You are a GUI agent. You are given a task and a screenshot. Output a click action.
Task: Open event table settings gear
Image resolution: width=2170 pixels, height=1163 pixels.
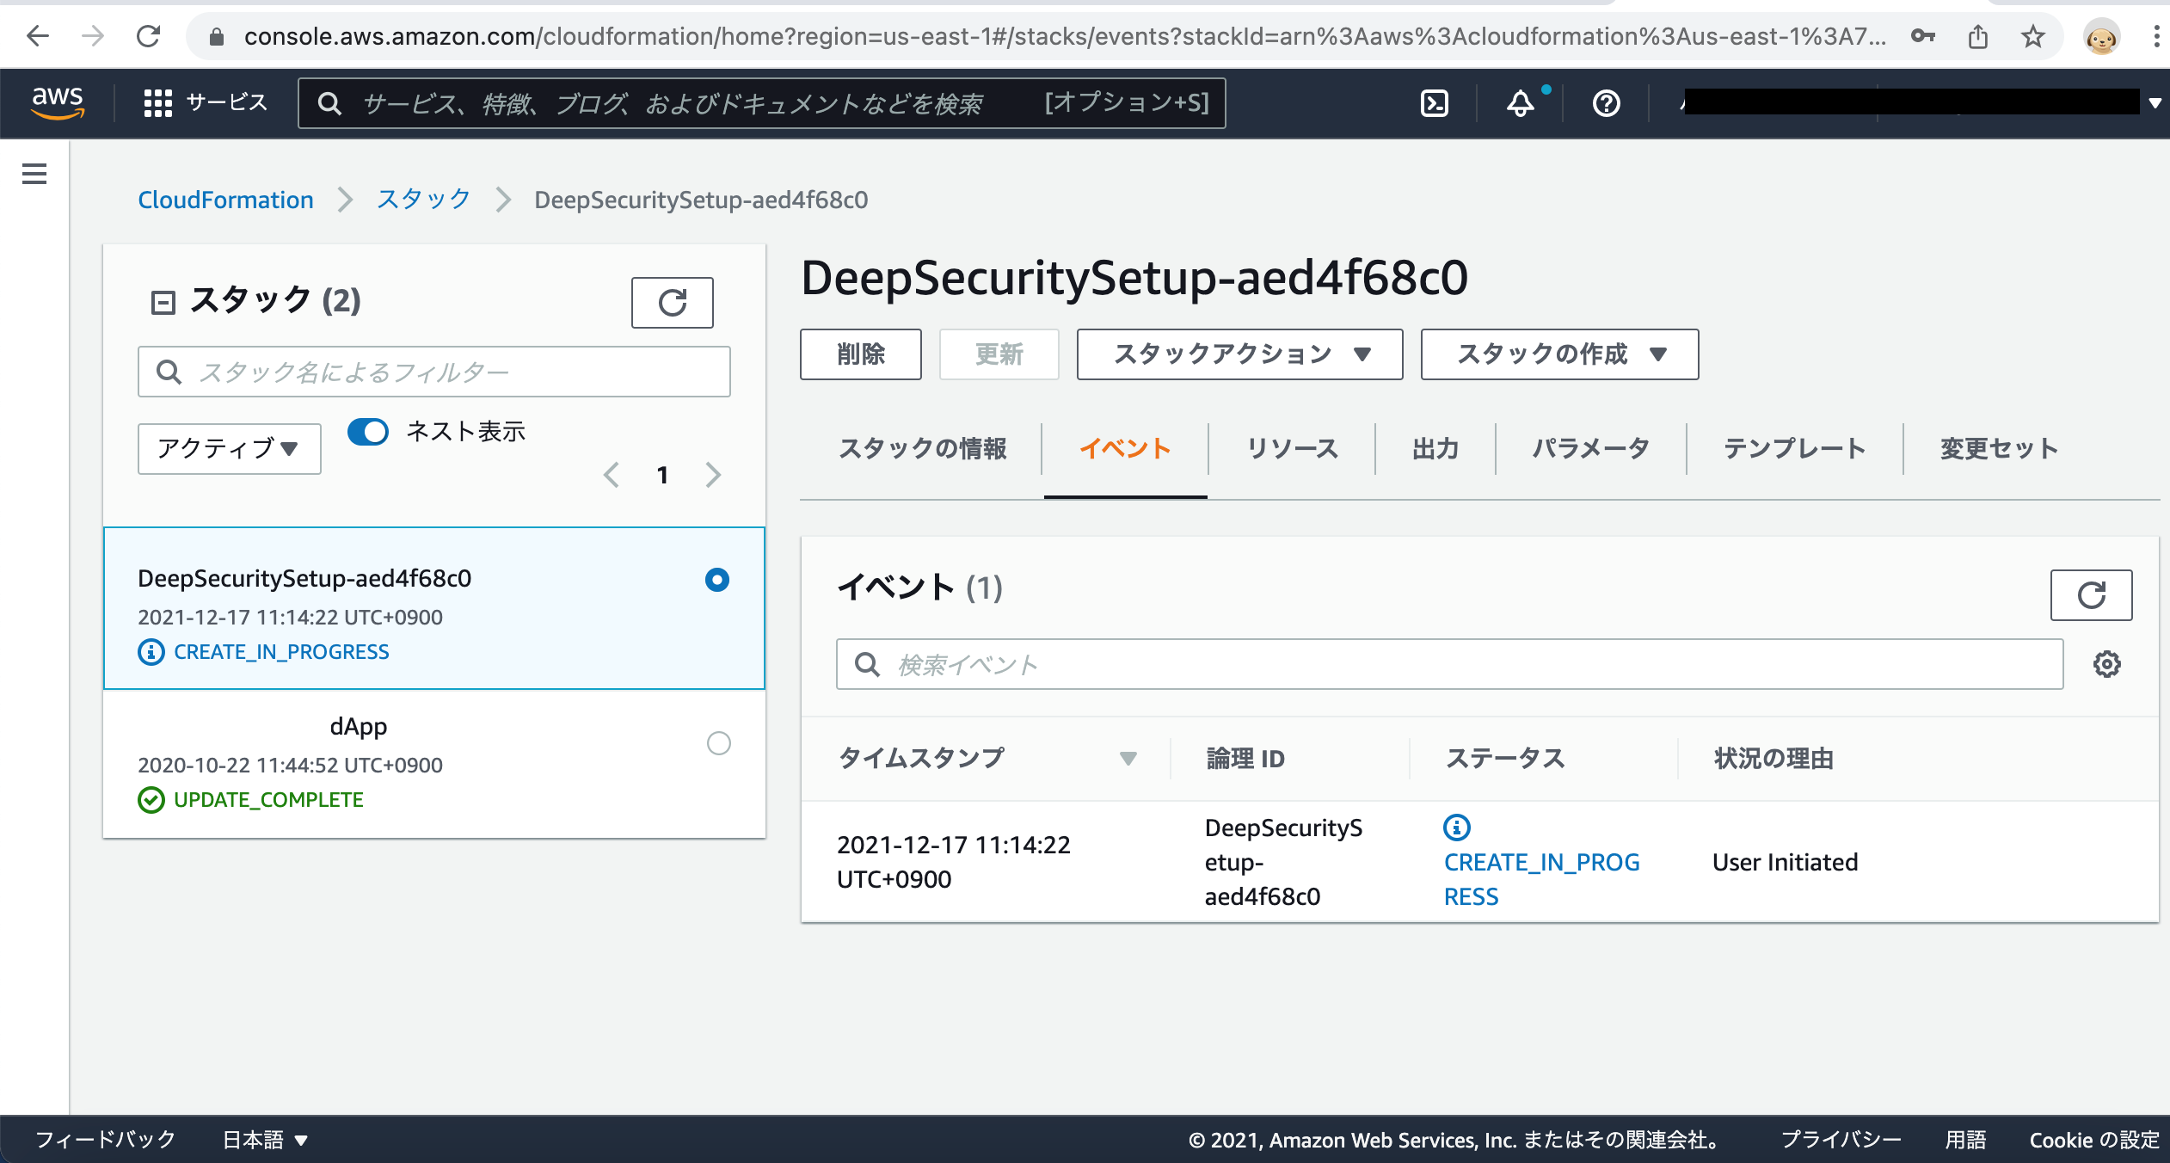coord(2106,664)
